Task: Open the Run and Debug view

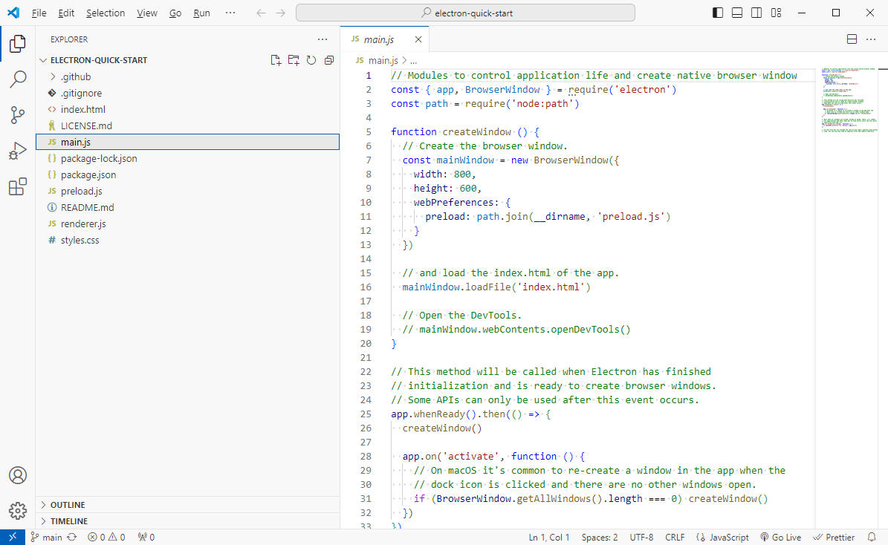Action: tap(18, 151)
